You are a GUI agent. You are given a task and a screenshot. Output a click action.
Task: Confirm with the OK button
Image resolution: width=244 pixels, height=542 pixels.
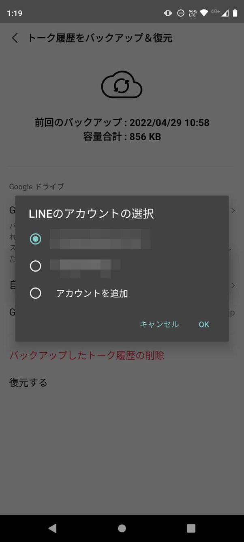pos(204,324)
